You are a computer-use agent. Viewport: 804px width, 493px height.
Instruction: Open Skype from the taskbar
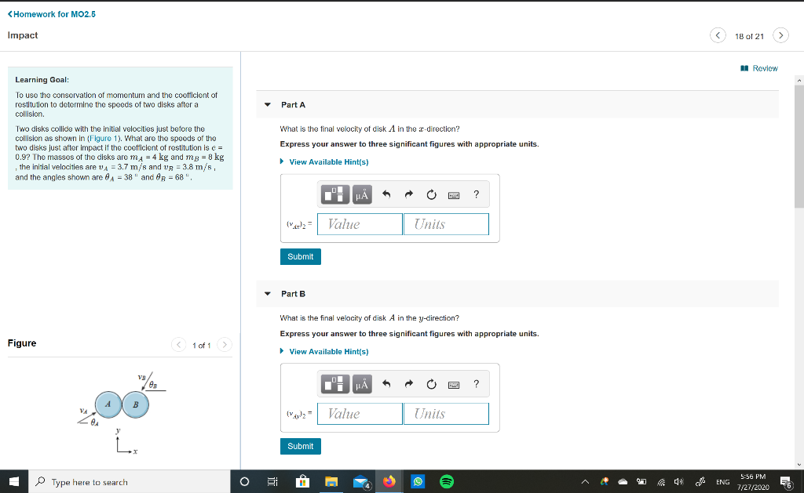point(417,481)
